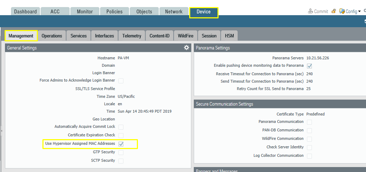This screenshot has height=172, width=366.
Task: Uncheck Use Hypervisor Assigned MAC Addresses
Action: tap(121, 144)
